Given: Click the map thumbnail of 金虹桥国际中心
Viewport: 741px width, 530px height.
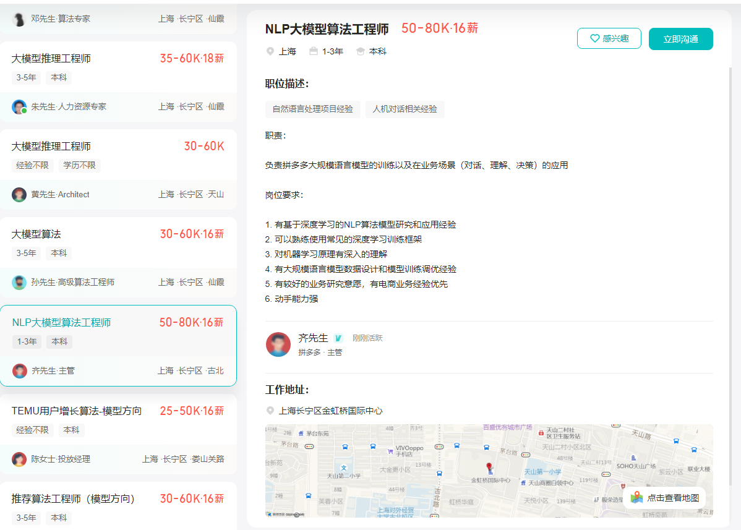Looking at the screenshot, I should [433, 470].
